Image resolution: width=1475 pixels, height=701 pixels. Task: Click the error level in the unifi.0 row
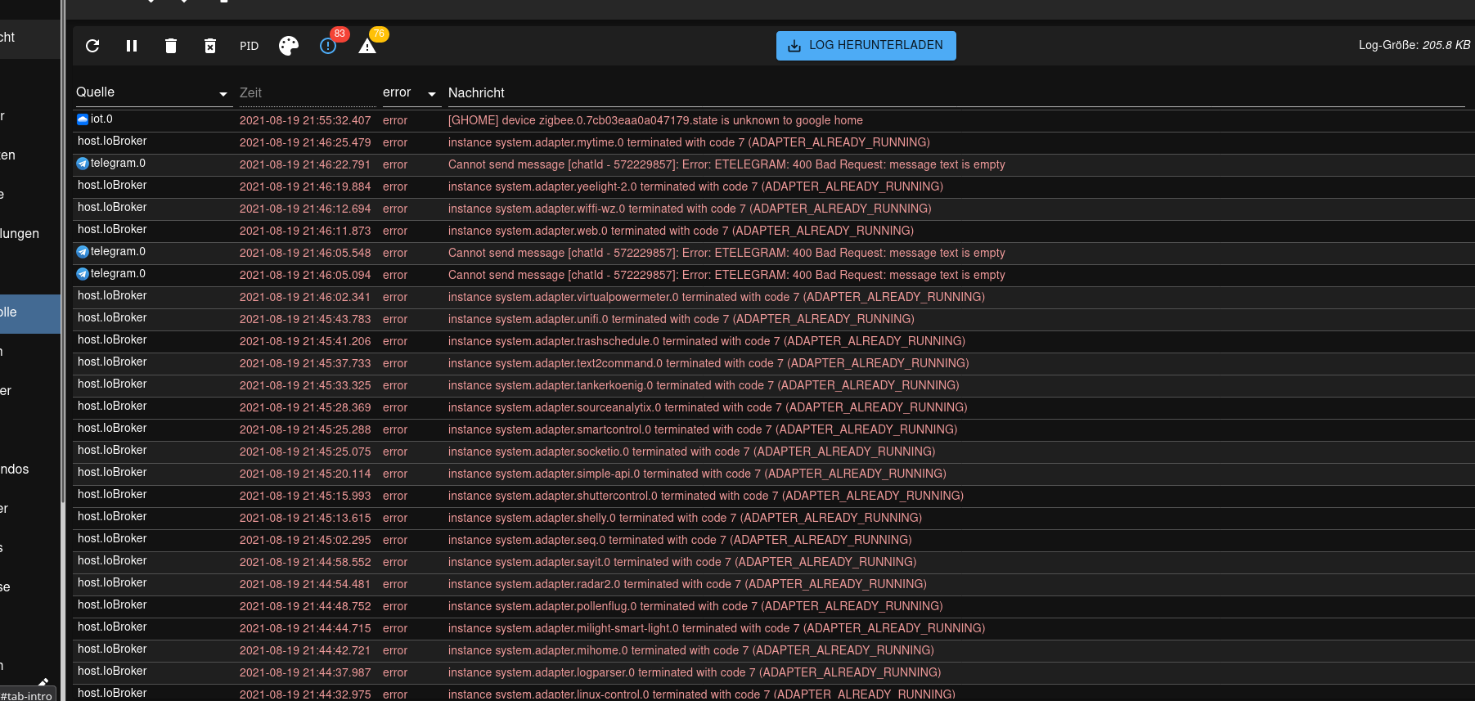(395, 319)
